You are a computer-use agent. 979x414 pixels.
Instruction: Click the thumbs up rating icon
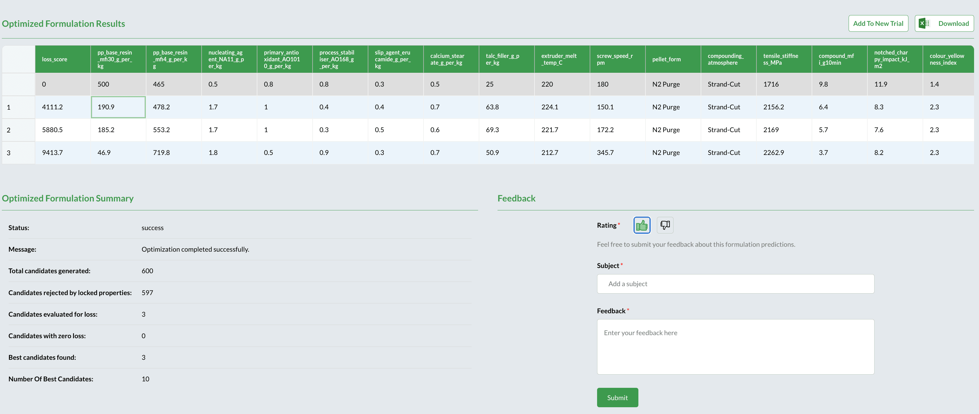tap(641, 225)
